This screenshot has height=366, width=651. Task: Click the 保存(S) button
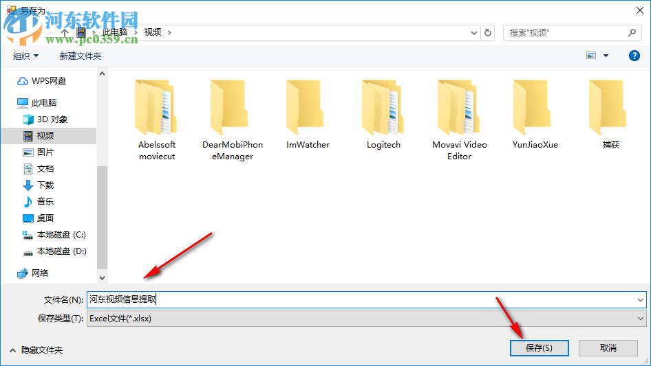click(x=539, y=347)
